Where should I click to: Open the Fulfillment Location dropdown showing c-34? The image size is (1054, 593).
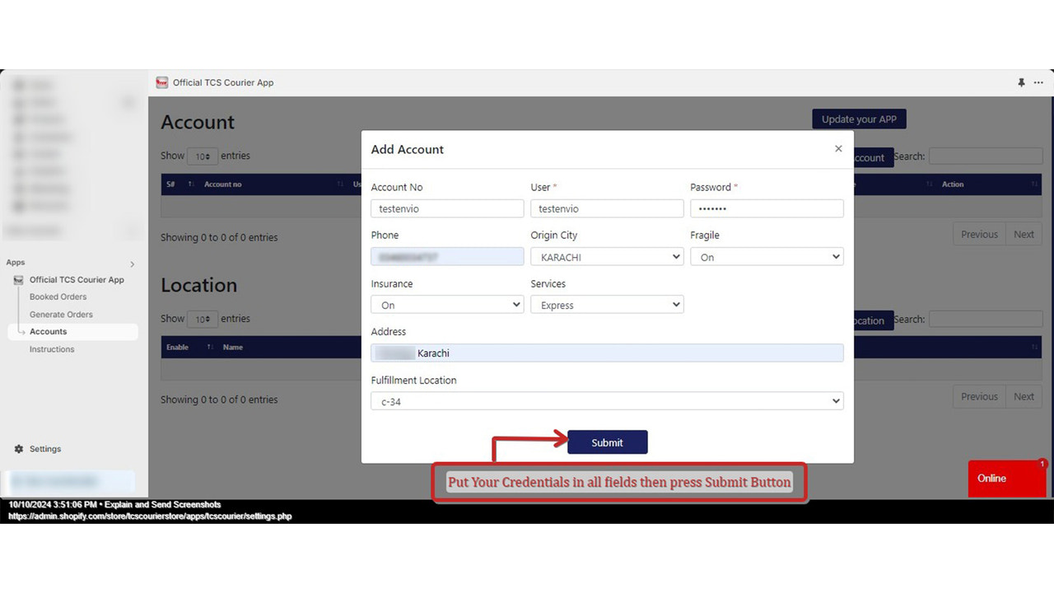tap(607, 401)
